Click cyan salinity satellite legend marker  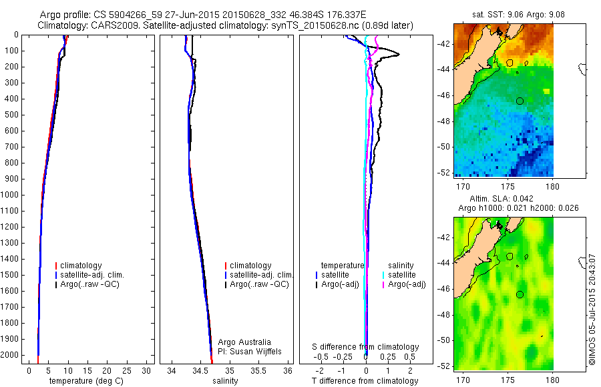click(x=383, y=275)
